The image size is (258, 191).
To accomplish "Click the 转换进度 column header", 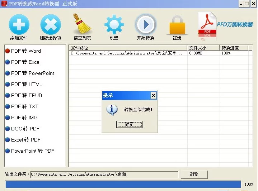I will tap(234, 48).
